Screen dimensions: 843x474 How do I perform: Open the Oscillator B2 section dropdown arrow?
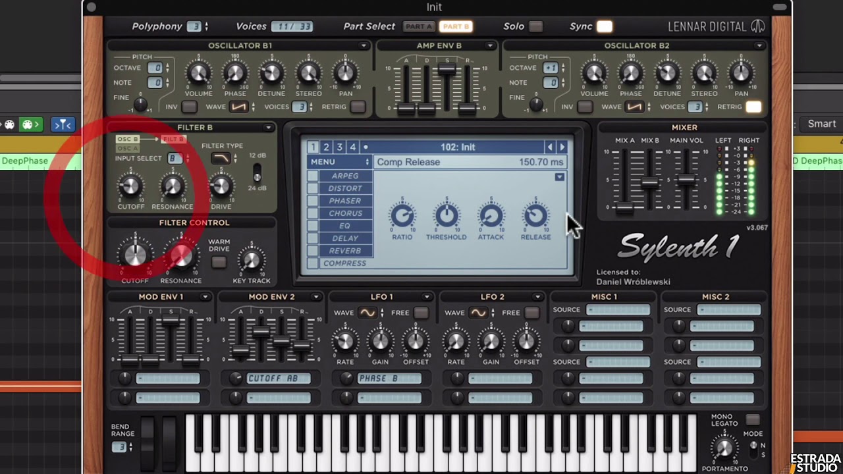pyautogui.click(x=759, y=45)
